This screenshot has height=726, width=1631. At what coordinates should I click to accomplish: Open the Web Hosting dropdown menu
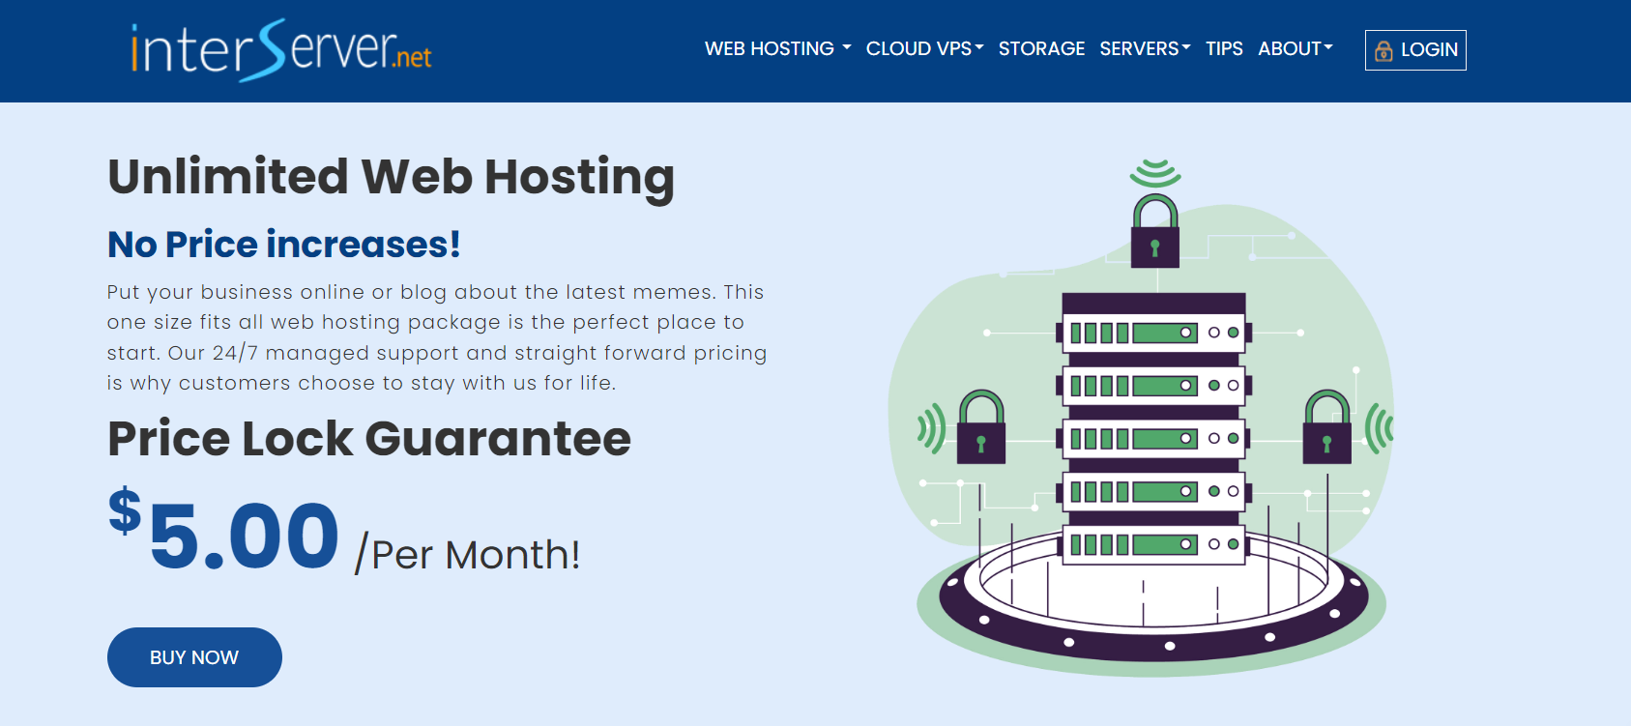[x=778, y=49]
